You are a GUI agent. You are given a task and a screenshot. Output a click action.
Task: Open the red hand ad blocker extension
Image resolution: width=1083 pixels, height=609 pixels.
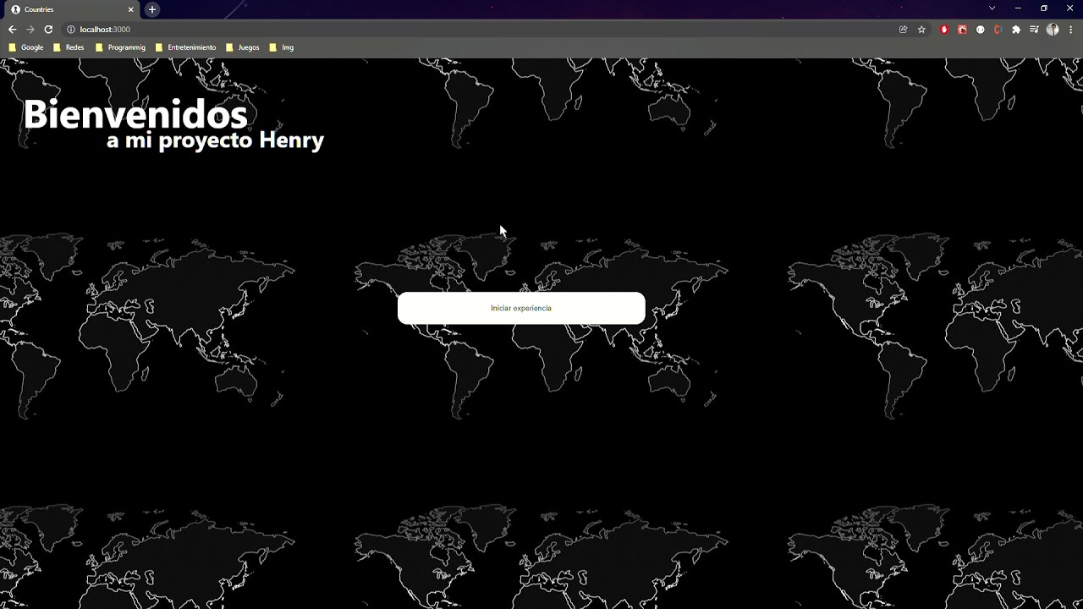point(944,30)
